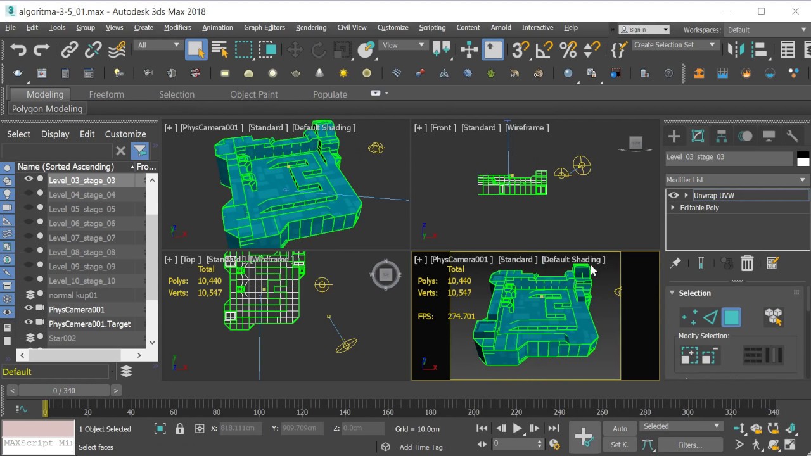Image resolution: width=811 pixels, height=456 pixels.
Task: Collapse the Selection rollout
Action: [x=672, y=293]
